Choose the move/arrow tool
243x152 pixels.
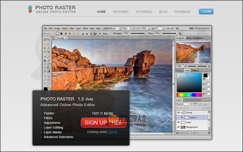pyautogui.click(x=49, y=39)
